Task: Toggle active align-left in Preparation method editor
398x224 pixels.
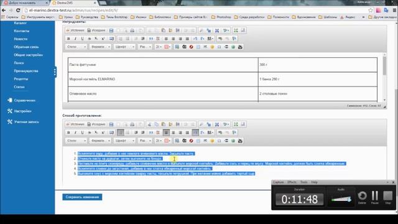Action: (x=166, y=133)
